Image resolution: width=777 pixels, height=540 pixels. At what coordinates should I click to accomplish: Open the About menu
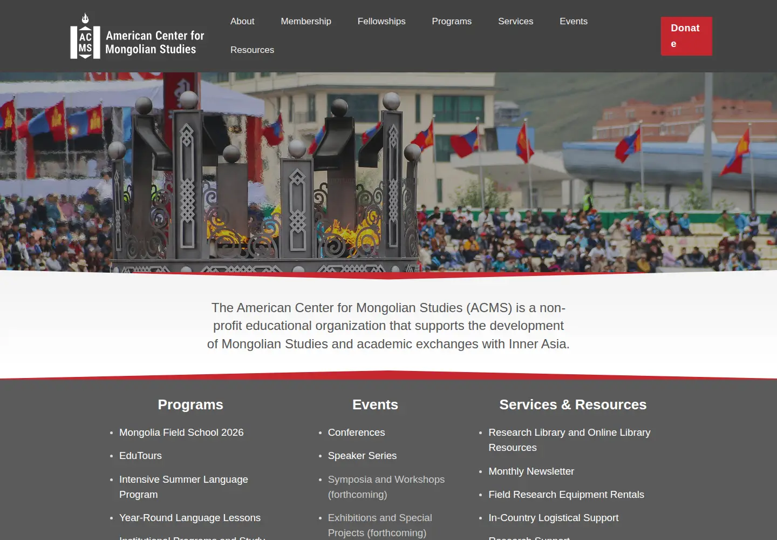pos(242,21)
